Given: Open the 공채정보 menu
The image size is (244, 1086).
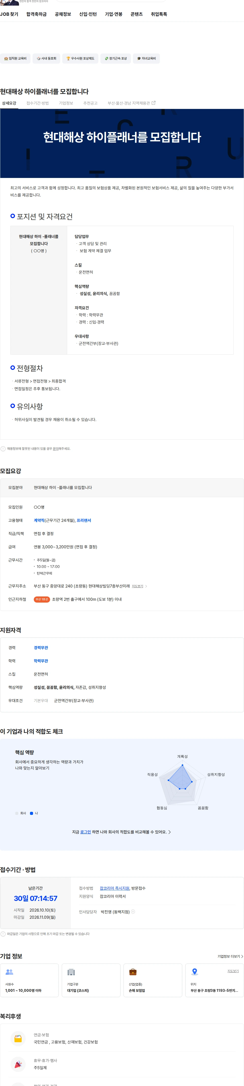Looking at the screenshot, I should tap(63, 14).
